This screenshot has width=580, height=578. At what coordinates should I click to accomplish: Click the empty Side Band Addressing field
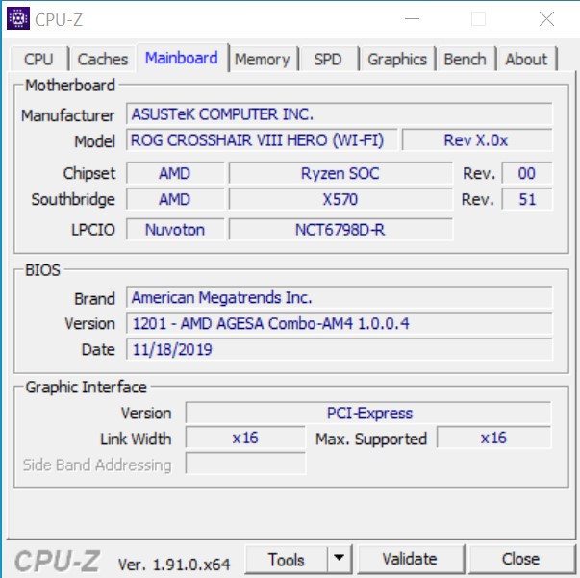[x=245, y=464]
